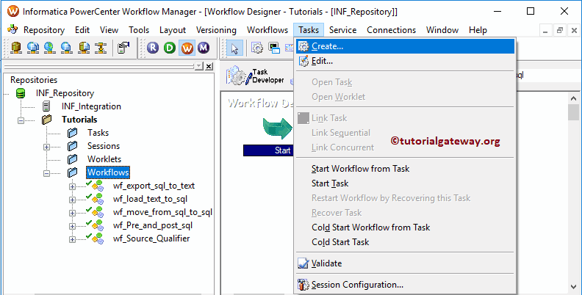The image size is (582, 295).
Task: Expand the Sessions folder node
Action: click(46, 147)
